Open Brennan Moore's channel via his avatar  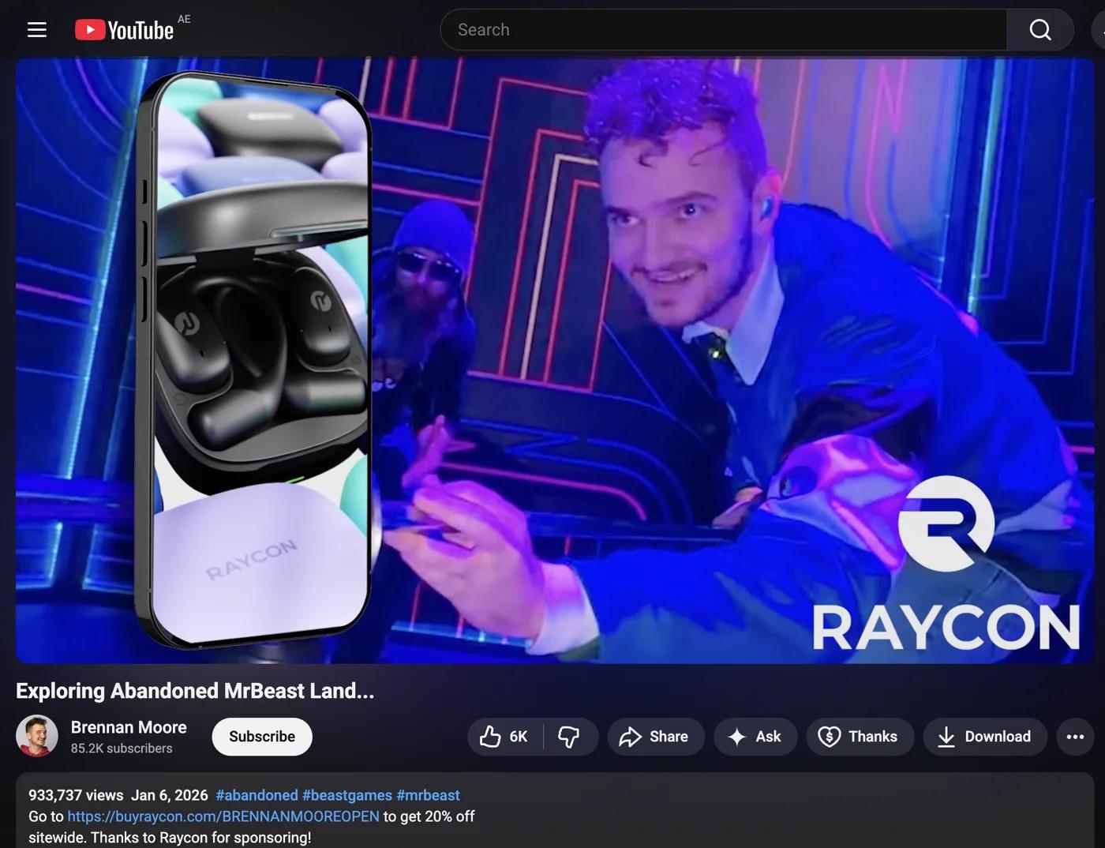pyautogui.click(x=37, y=735)
